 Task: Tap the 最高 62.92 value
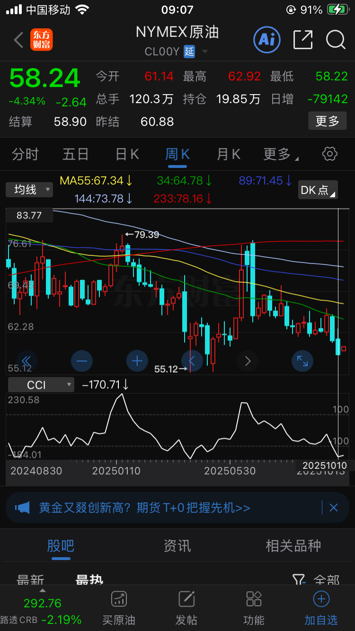click(244, 76)
